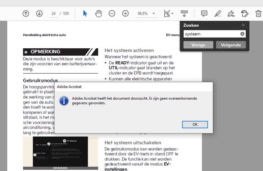Click the edit and export page icon

click(245, 13)
